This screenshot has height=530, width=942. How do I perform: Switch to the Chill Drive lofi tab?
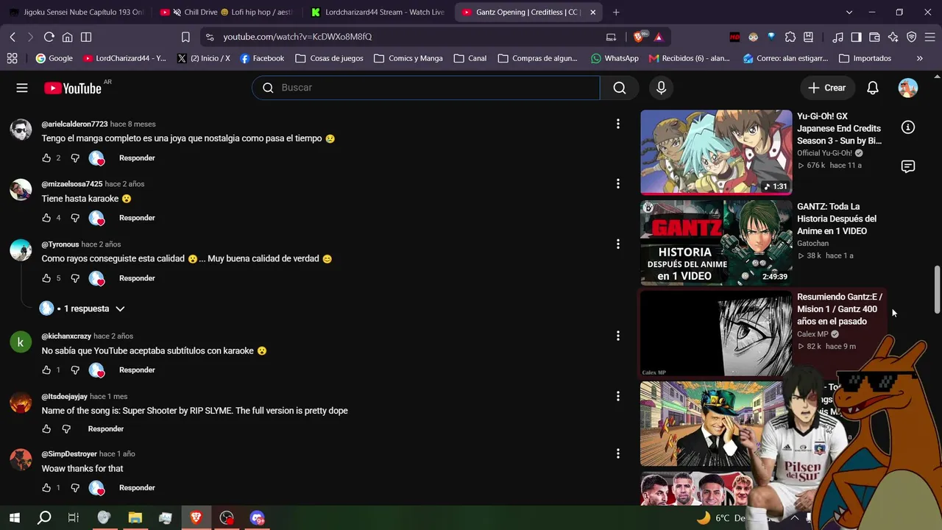point(227,13)
